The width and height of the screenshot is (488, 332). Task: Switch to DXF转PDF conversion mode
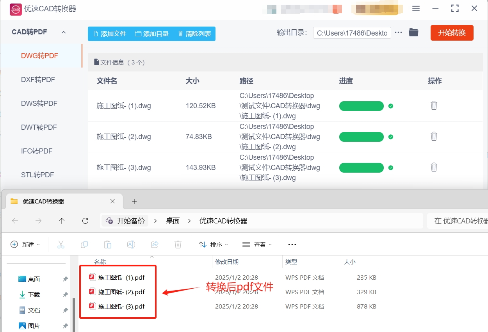pos(39,79)
